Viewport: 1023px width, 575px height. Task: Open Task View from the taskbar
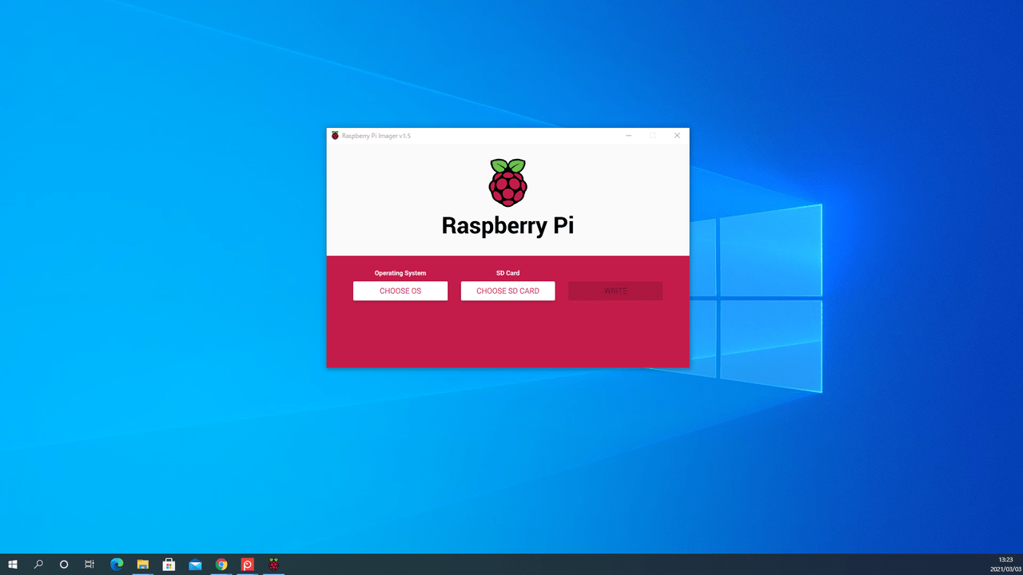[90, 565]
